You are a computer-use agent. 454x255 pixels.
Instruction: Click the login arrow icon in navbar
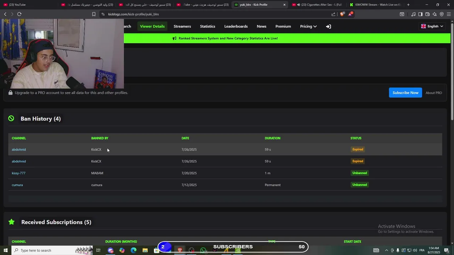point(328,26)
